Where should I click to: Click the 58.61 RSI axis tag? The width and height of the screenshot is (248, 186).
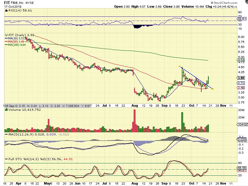pyautogui.click(x=242, y=19)
